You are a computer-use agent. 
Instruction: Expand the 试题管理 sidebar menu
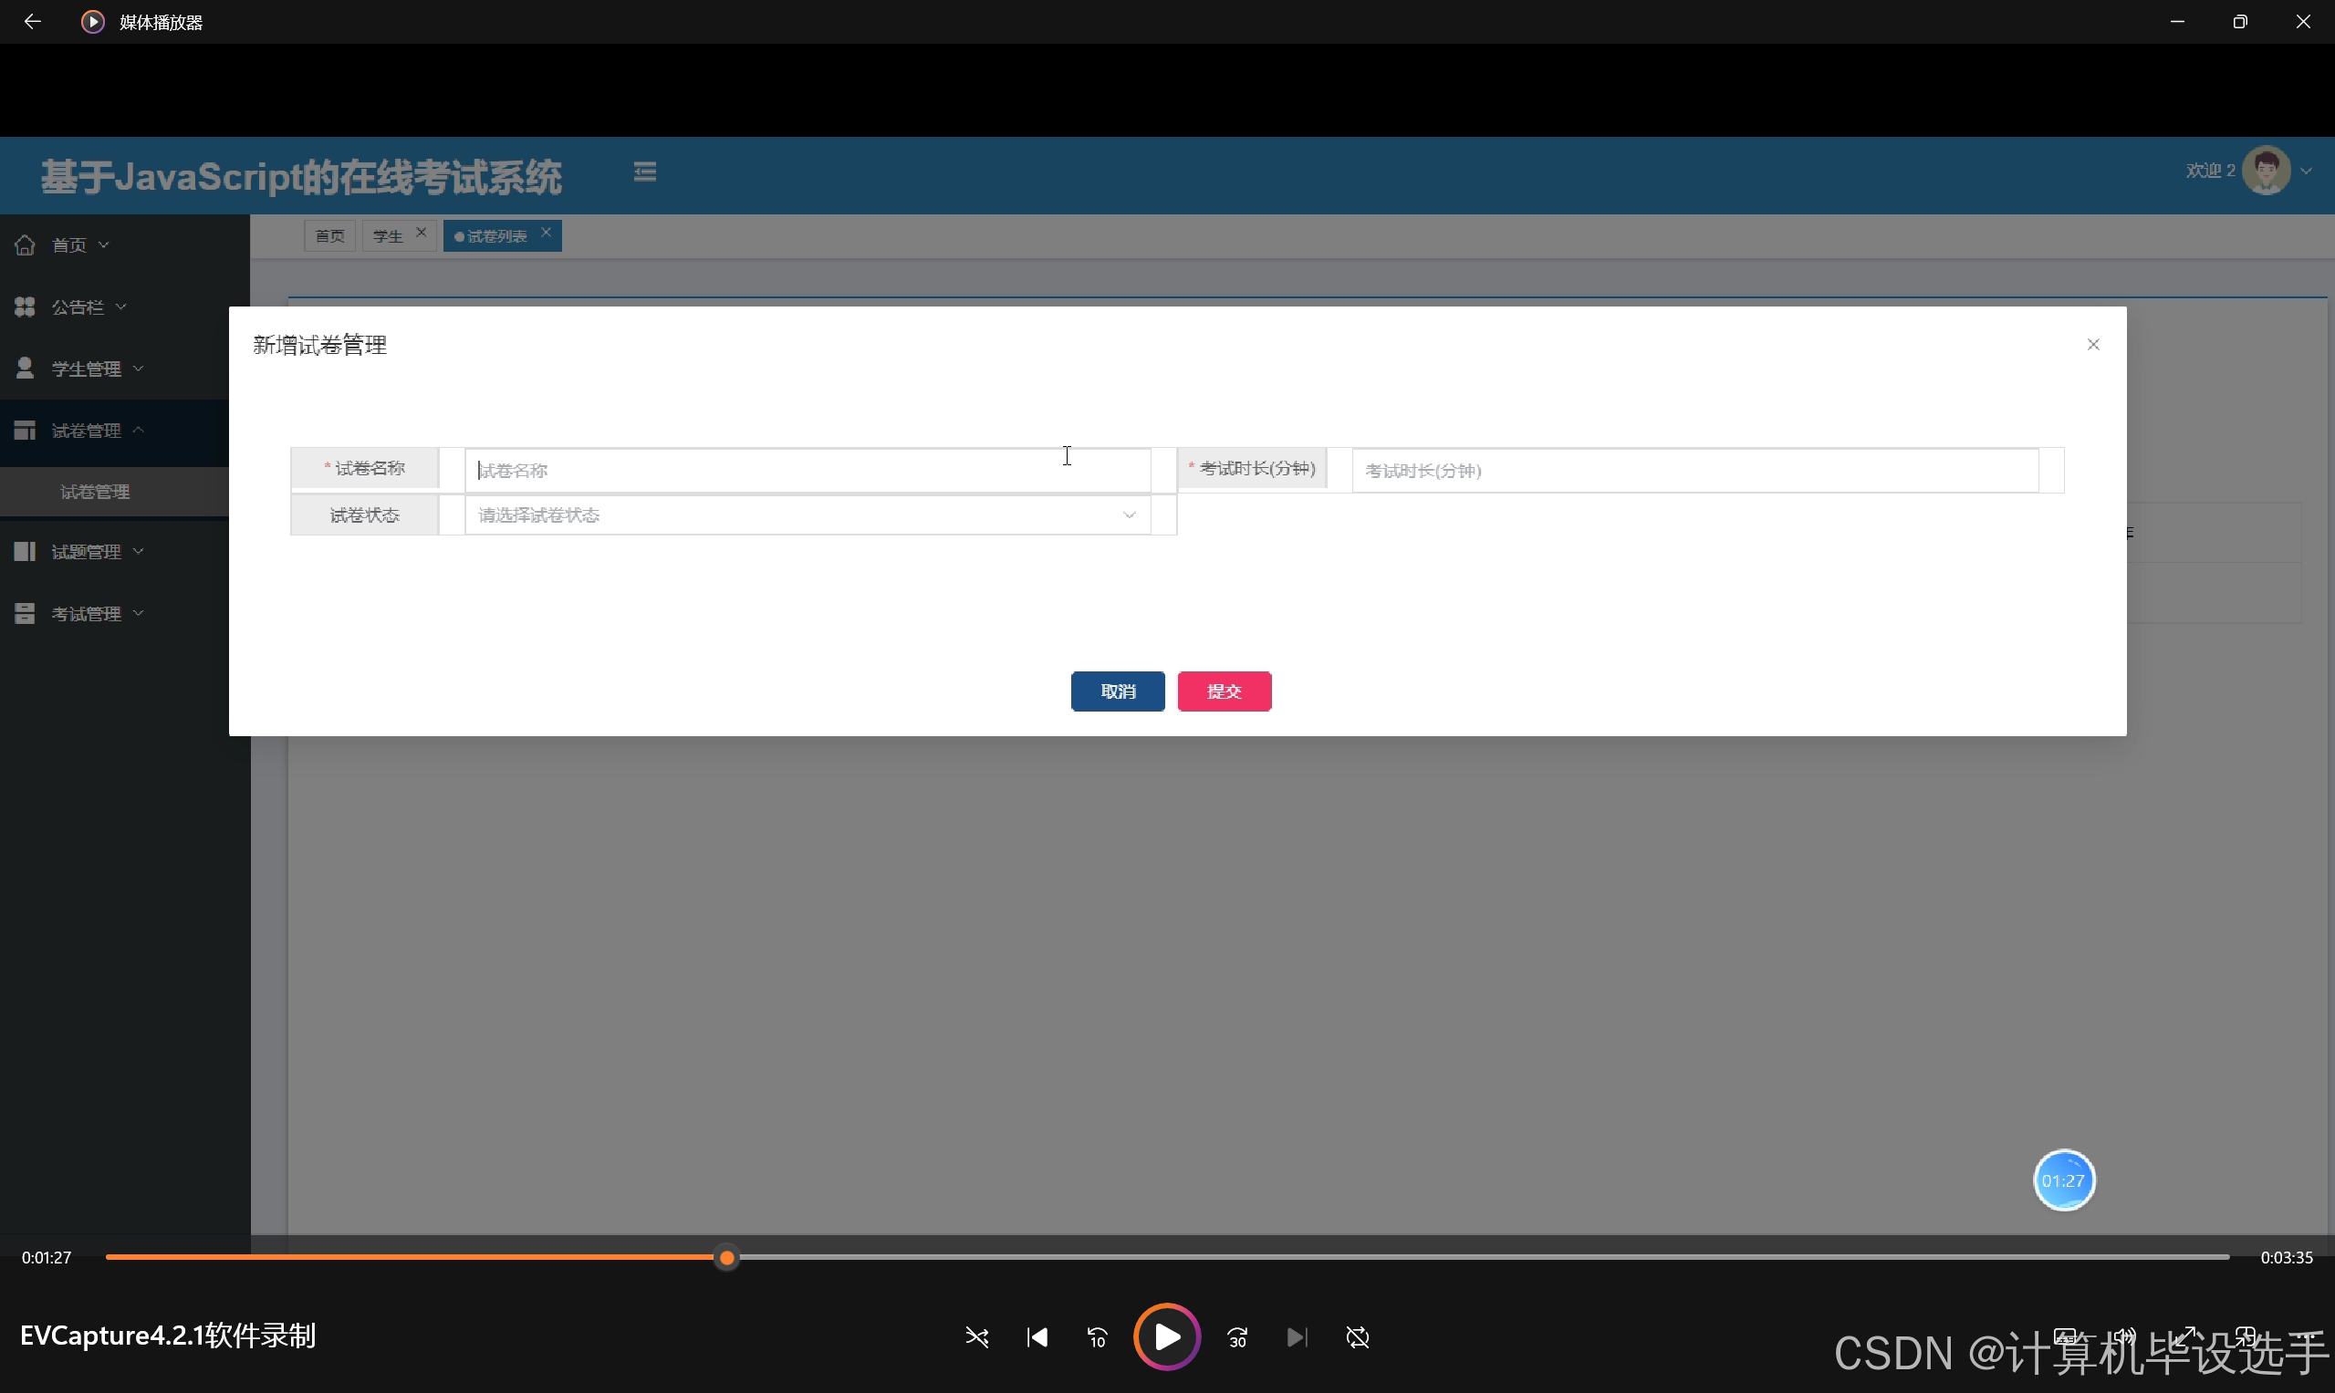[87, 552]
